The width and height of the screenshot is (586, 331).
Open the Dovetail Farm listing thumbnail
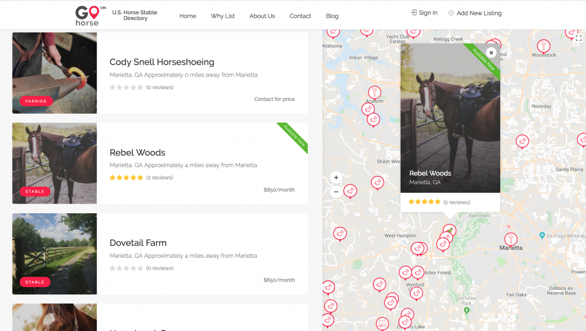[x=54, y=254]
